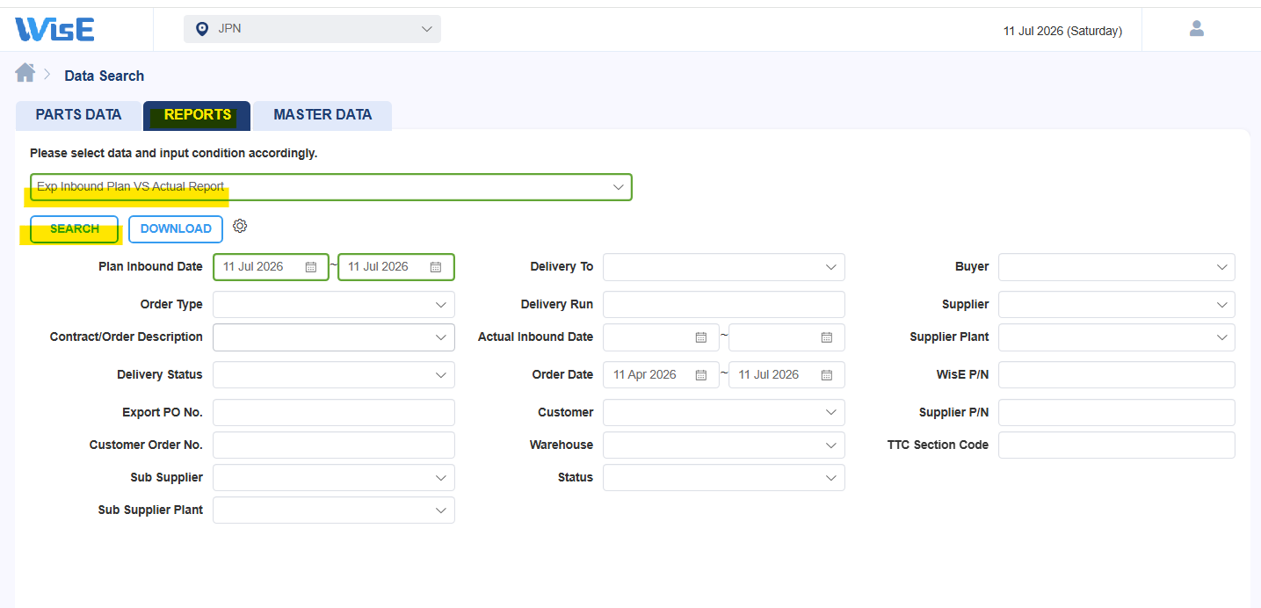Open calendar for Plan Inbound end date
This screenshot has width=1261, height=608.
pyautogui.click(x=436, y=267)
